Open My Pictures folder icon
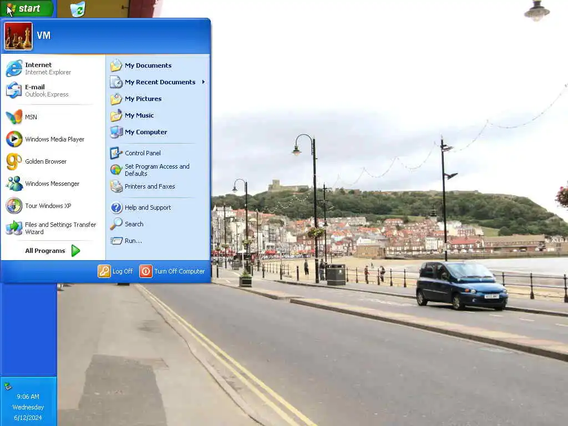568x426 pixels. click(x=116, y=99)
